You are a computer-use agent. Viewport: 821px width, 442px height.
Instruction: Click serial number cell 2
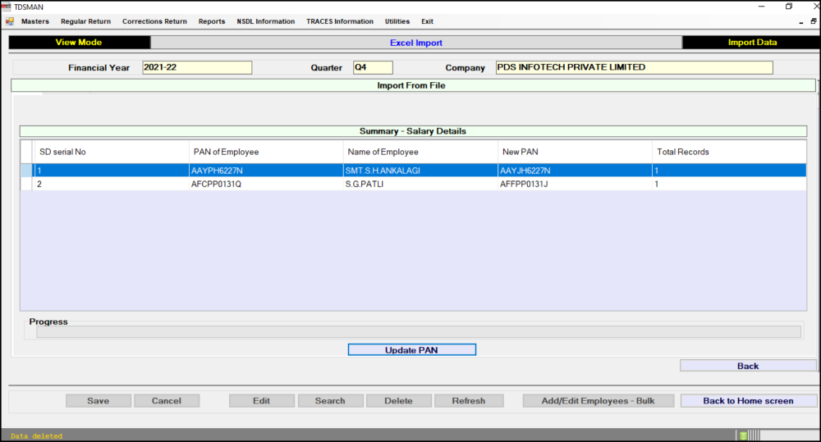coord(111,185)
